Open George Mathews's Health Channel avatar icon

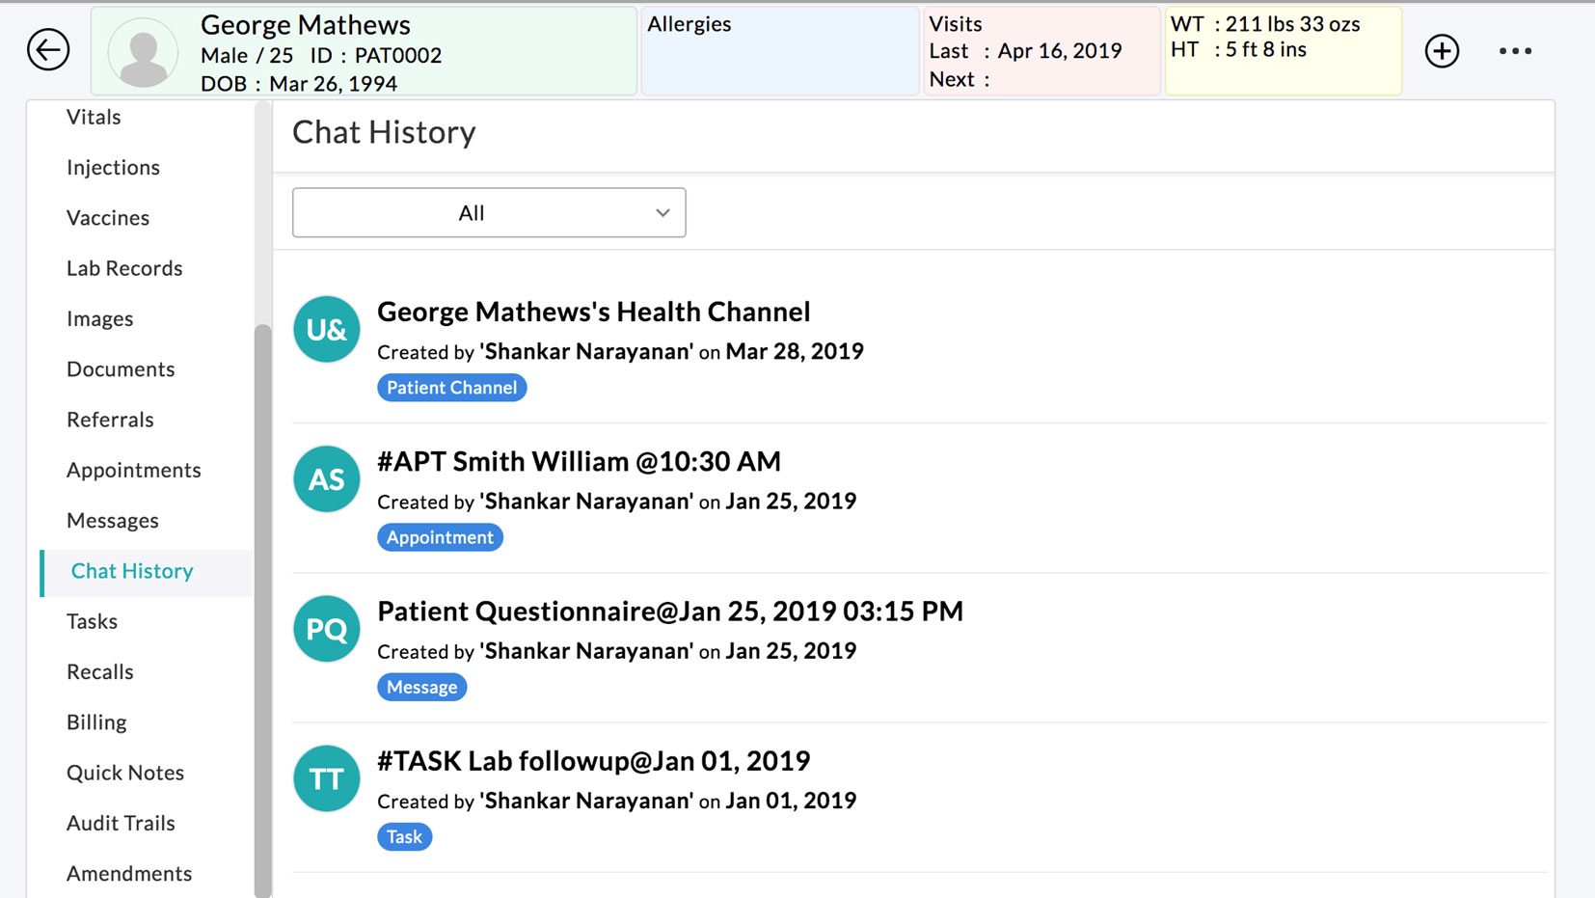point(326,329)
